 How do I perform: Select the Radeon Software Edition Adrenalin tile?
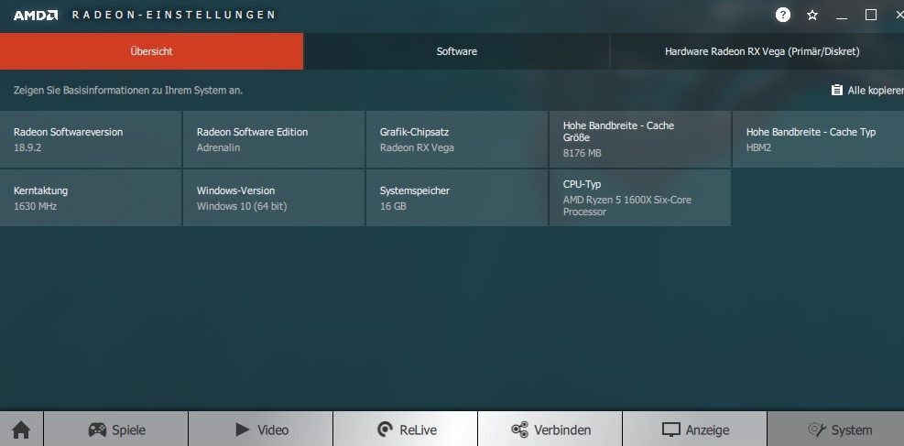274,139
